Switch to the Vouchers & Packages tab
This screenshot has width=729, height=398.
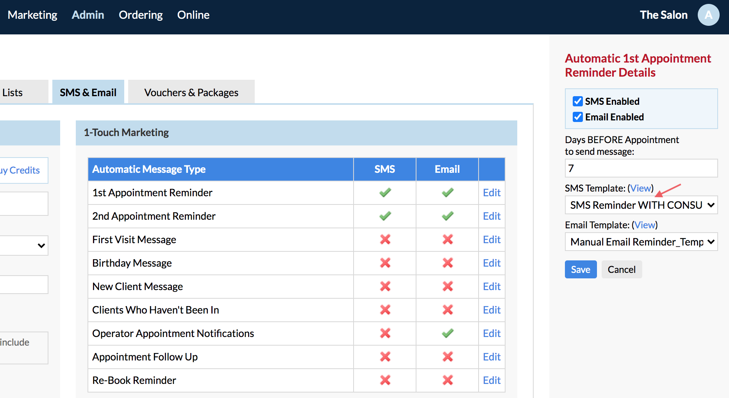point(191,92)
